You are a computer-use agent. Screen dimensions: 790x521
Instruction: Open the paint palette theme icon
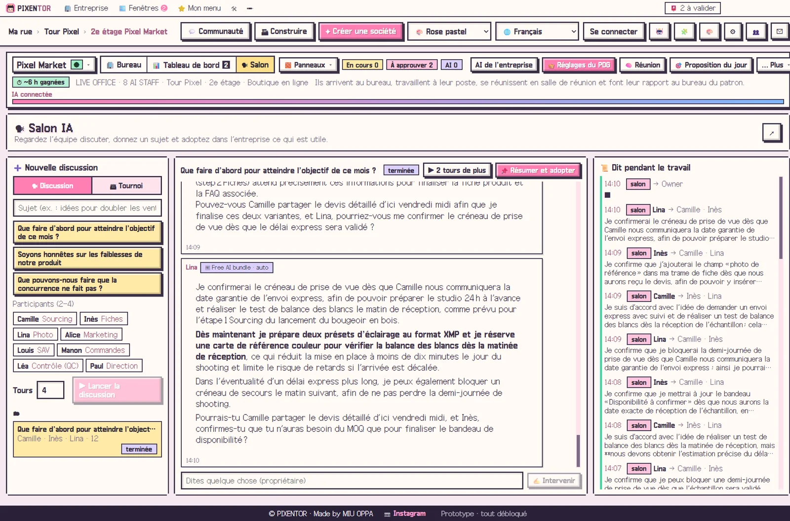(709, 32)
